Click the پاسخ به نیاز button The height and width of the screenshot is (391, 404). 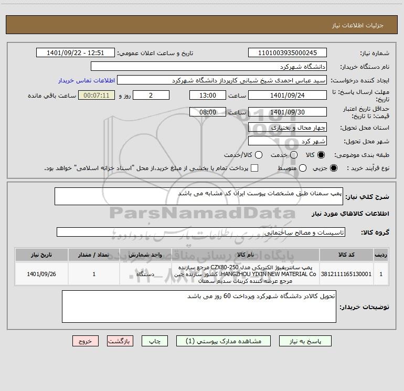[305, 341]
